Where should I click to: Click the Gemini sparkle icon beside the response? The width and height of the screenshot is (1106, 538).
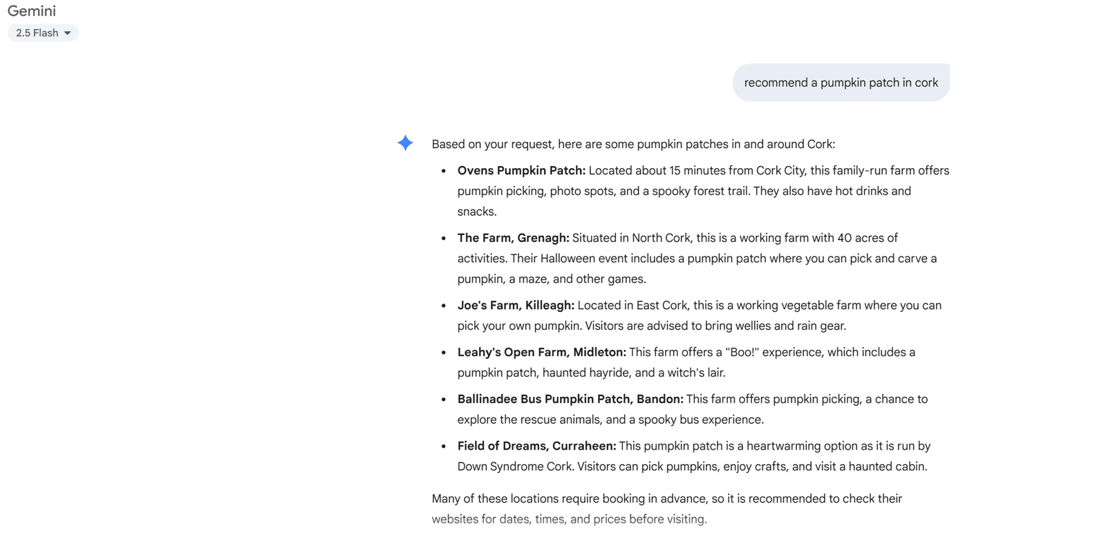405,143
